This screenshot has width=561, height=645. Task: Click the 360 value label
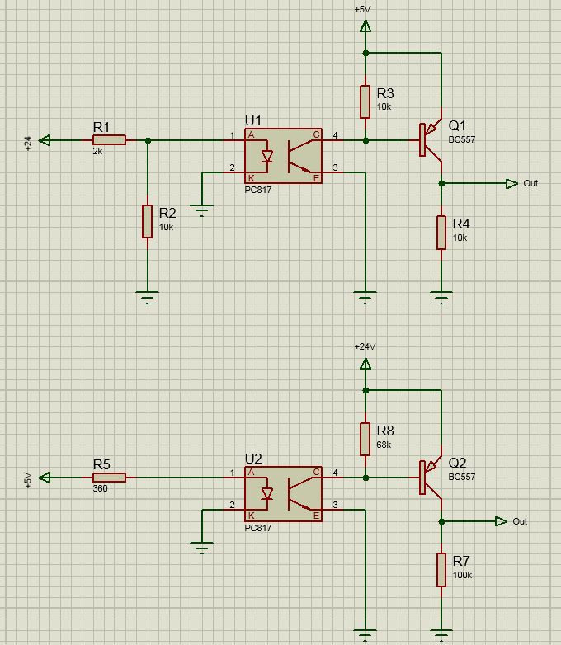(x=100, y=488)
